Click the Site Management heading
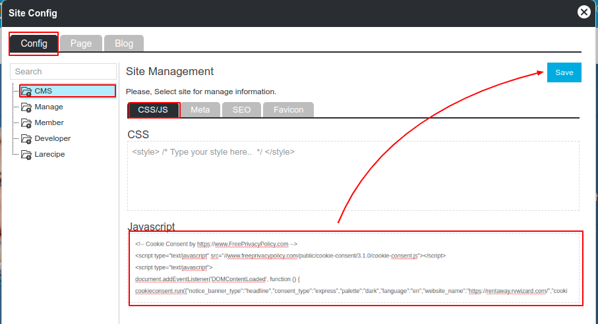 click(169, 72)
